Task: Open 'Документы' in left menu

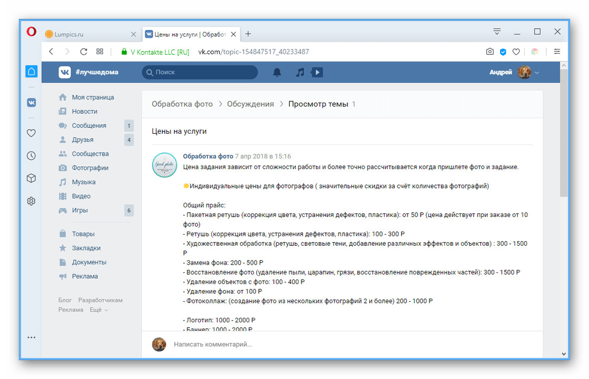Action: point(89,262)
